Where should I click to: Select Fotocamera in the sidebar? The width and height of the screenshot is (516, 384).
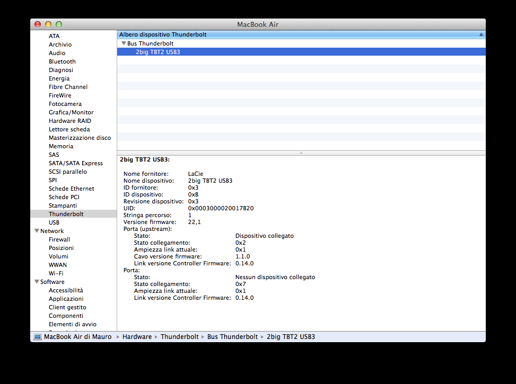(65, 104)
